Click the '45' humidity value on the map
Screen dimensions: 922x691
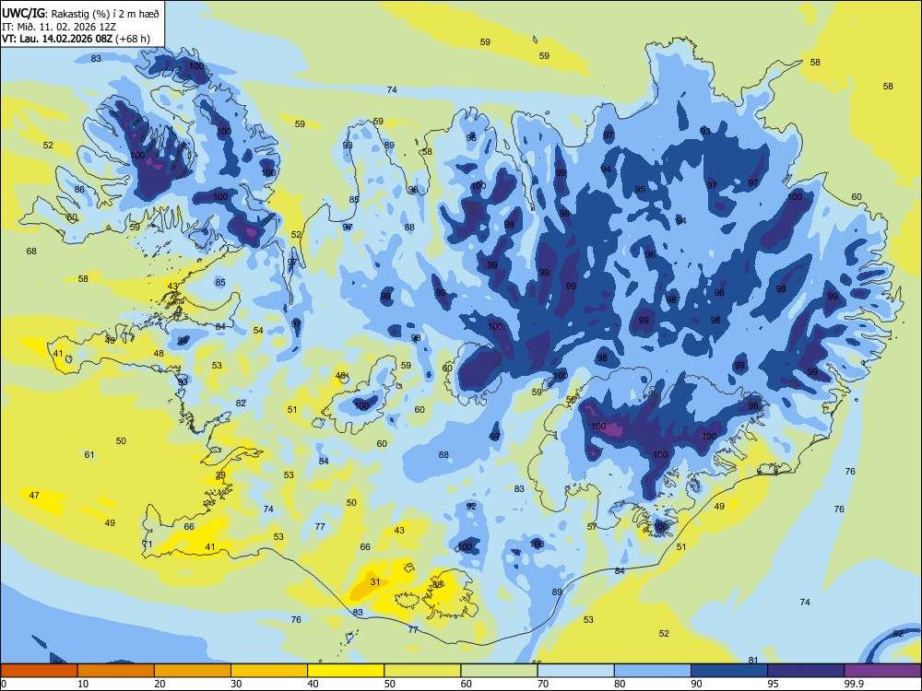(340, 376)
